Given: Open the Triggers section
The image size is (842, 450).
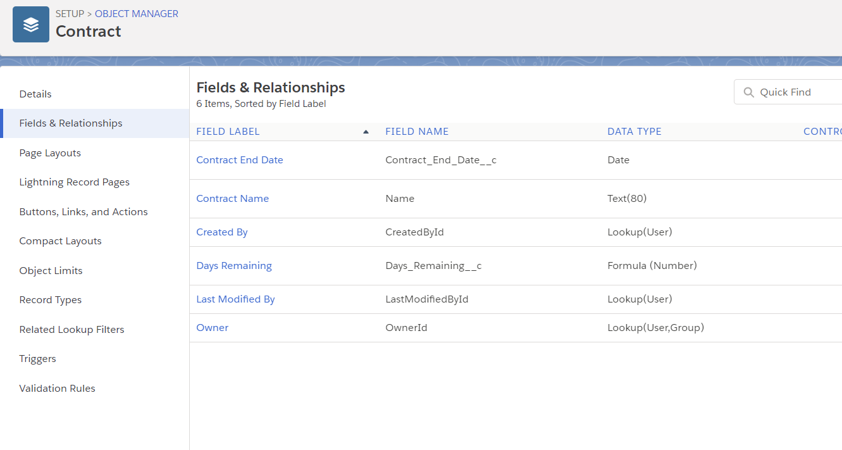Looking at the screenshot, I should tap(37, 359).
